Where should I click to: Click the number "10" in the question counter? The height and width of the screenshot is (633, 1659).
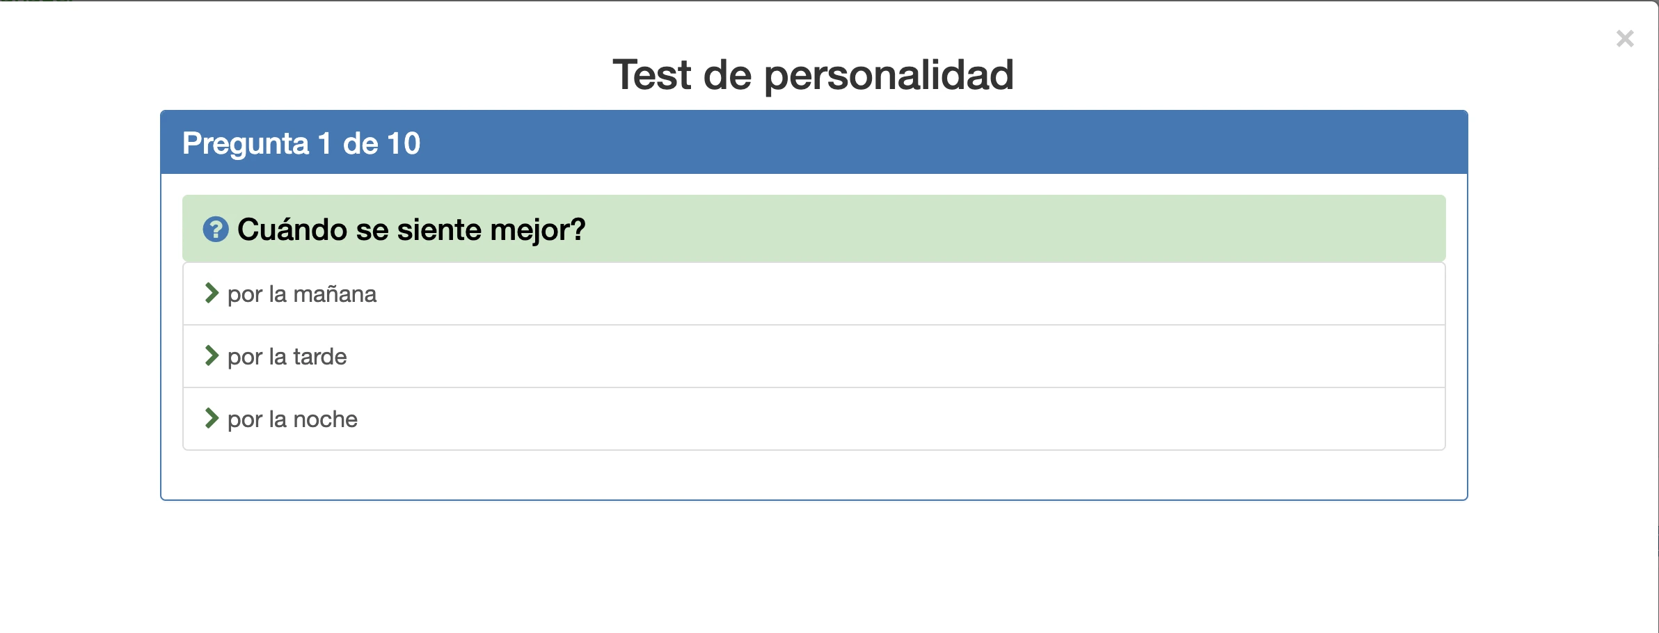(403, 144)
